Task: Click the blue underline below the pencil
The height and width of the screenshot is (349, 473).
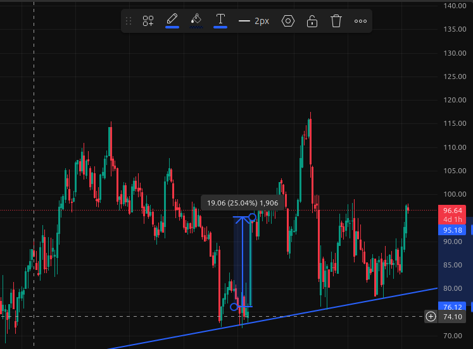Action: pos(172,27)
